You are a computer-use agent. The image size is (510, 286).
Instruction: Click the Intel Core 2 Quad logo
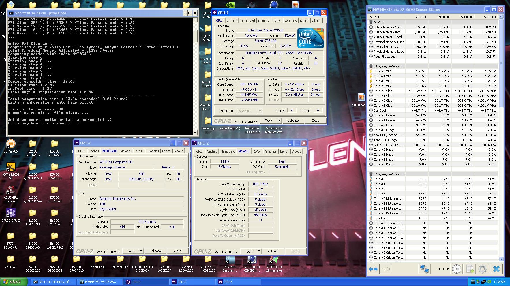pos(311,38)
